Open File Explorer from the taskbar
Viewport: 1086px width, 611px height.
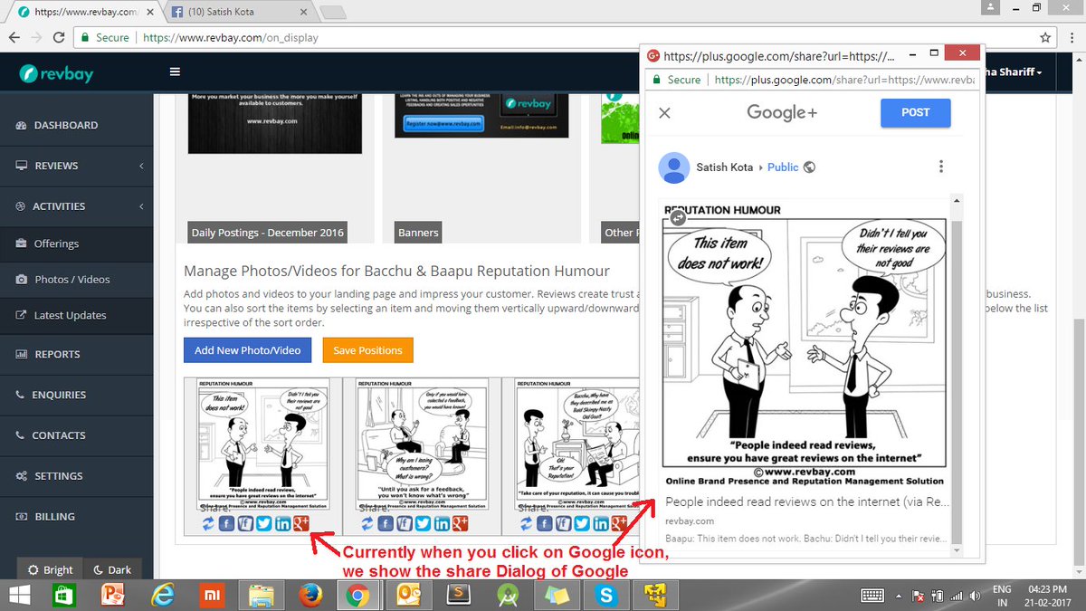point(260,595)
